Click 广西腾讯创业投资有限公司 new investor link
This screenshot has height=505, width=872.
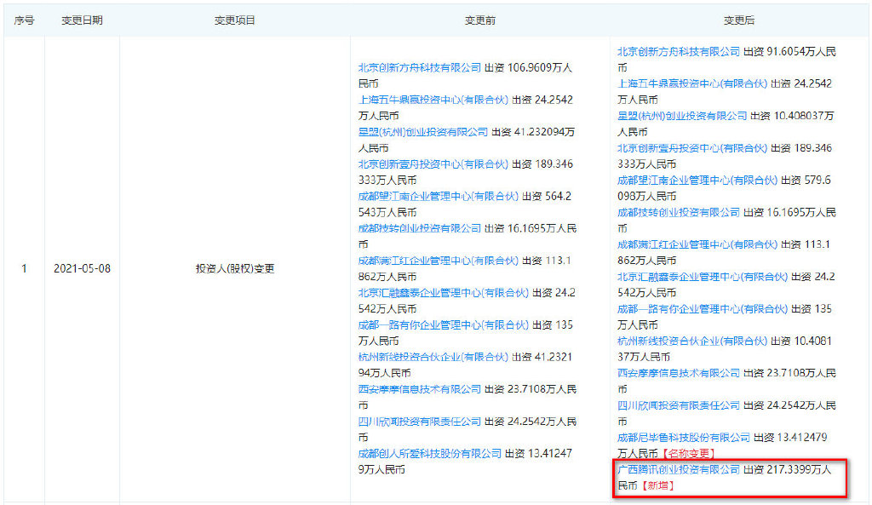pos(679,470)
